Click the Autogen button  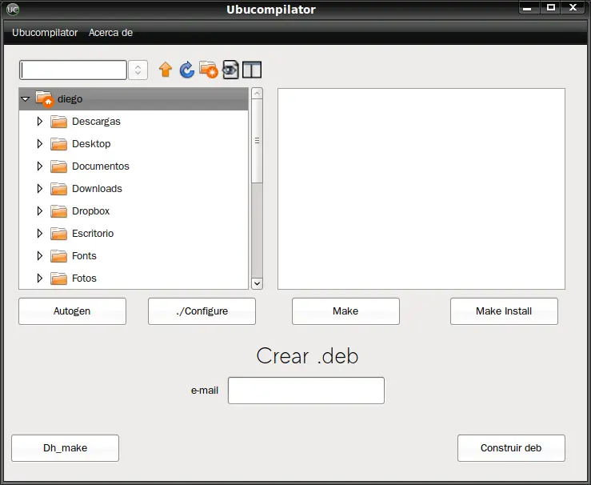tap(72, 311)
